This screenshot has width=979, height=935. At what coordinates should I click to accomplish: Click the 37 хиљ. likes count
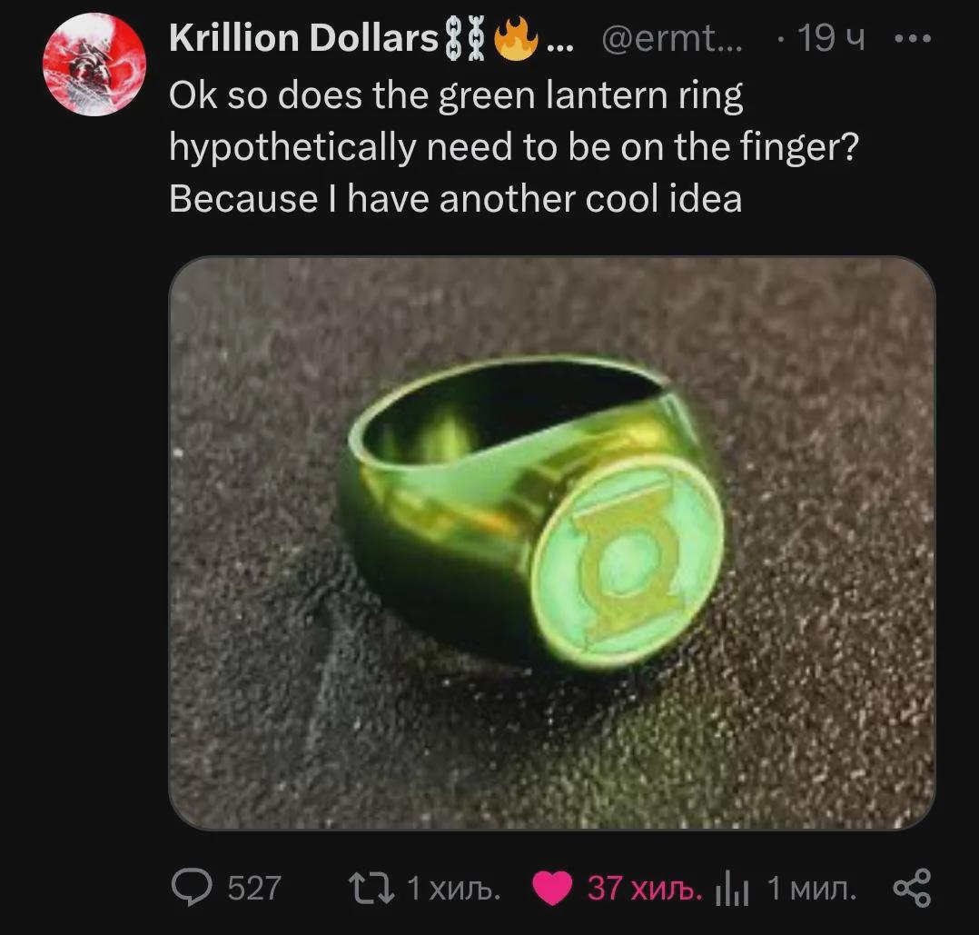(645, 888)
